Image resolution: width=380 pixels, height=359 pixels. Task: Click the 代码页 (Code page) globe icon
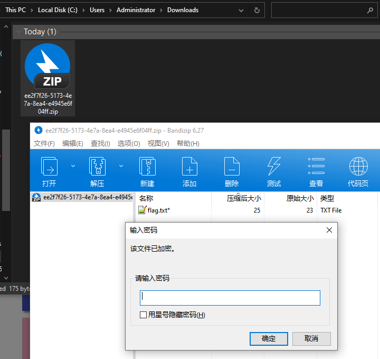click(358, 166)
